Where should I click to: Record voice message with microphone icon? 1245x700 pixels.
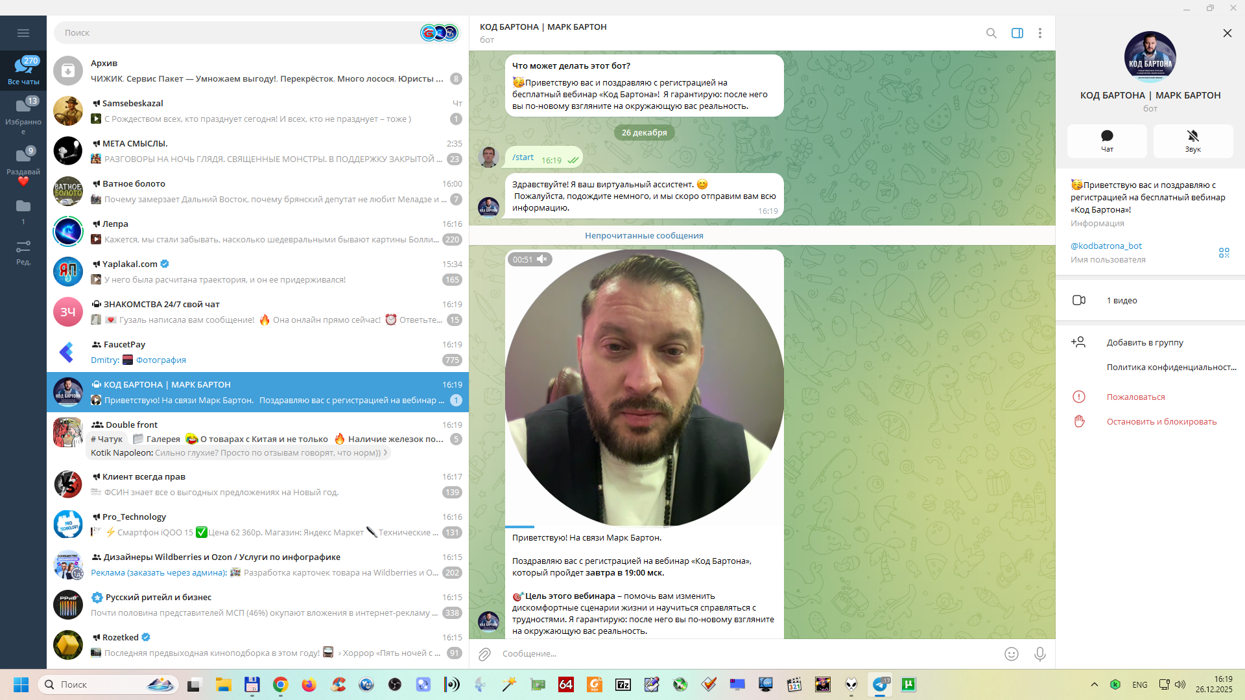pyautogui.click(x=1039, y=654)
